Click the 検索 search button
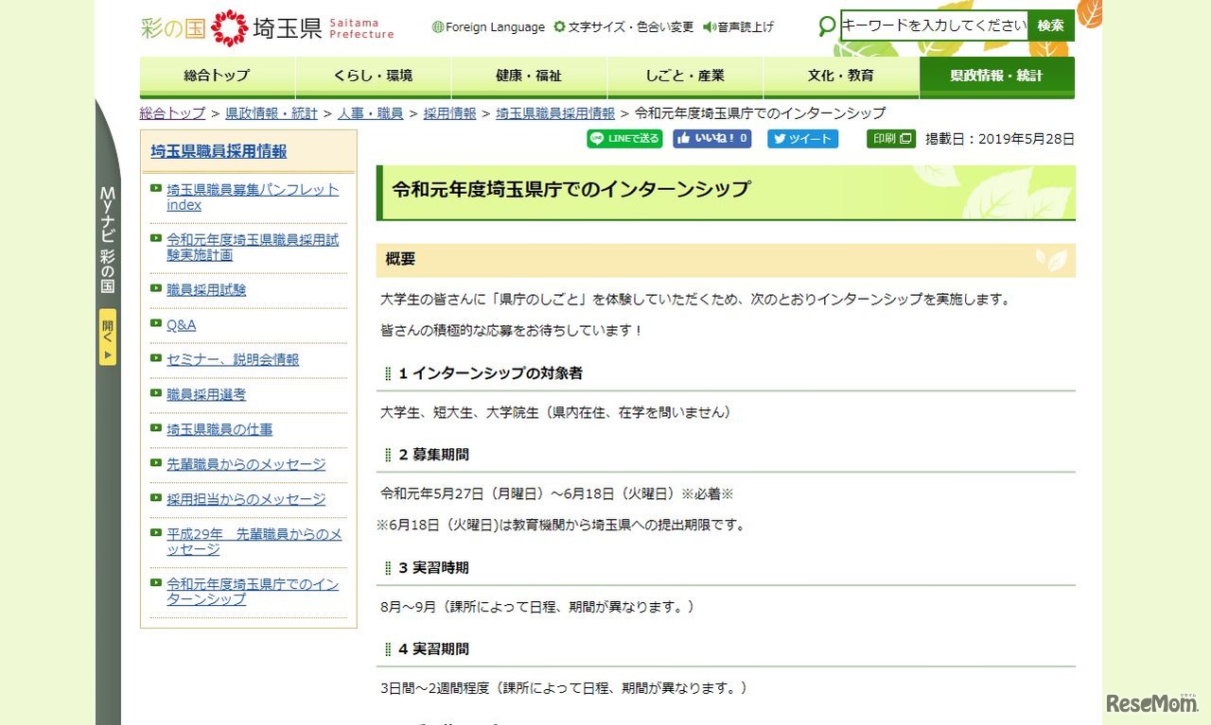The image size is (1211, 725). click(1050, 26)
